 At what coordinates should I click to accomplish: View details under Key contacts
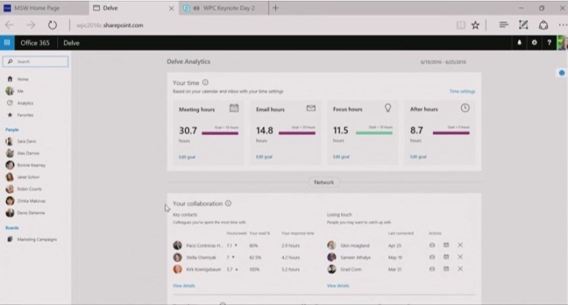[x=184, y=286]
